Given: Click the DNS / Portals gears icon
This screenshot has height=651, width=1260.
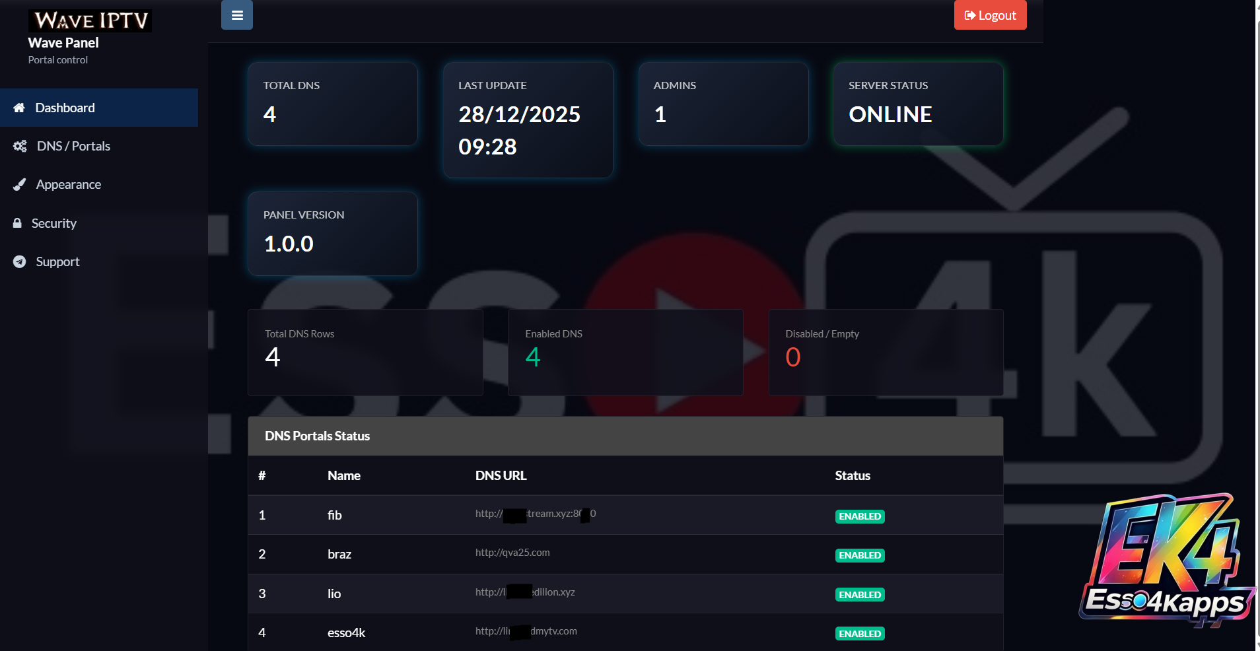Looking at the screenshot, I should (20, 146).
